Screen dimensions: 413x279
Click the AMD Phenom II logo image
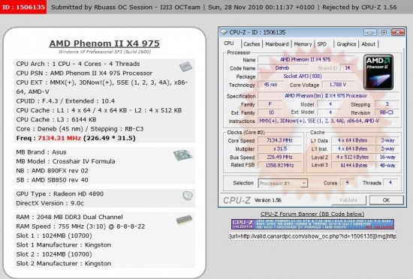pyautogui.click(x=378, y=72)
